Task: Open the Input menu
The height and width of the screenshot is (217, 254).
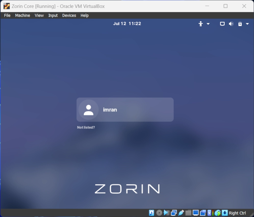Action: [53, 15]
